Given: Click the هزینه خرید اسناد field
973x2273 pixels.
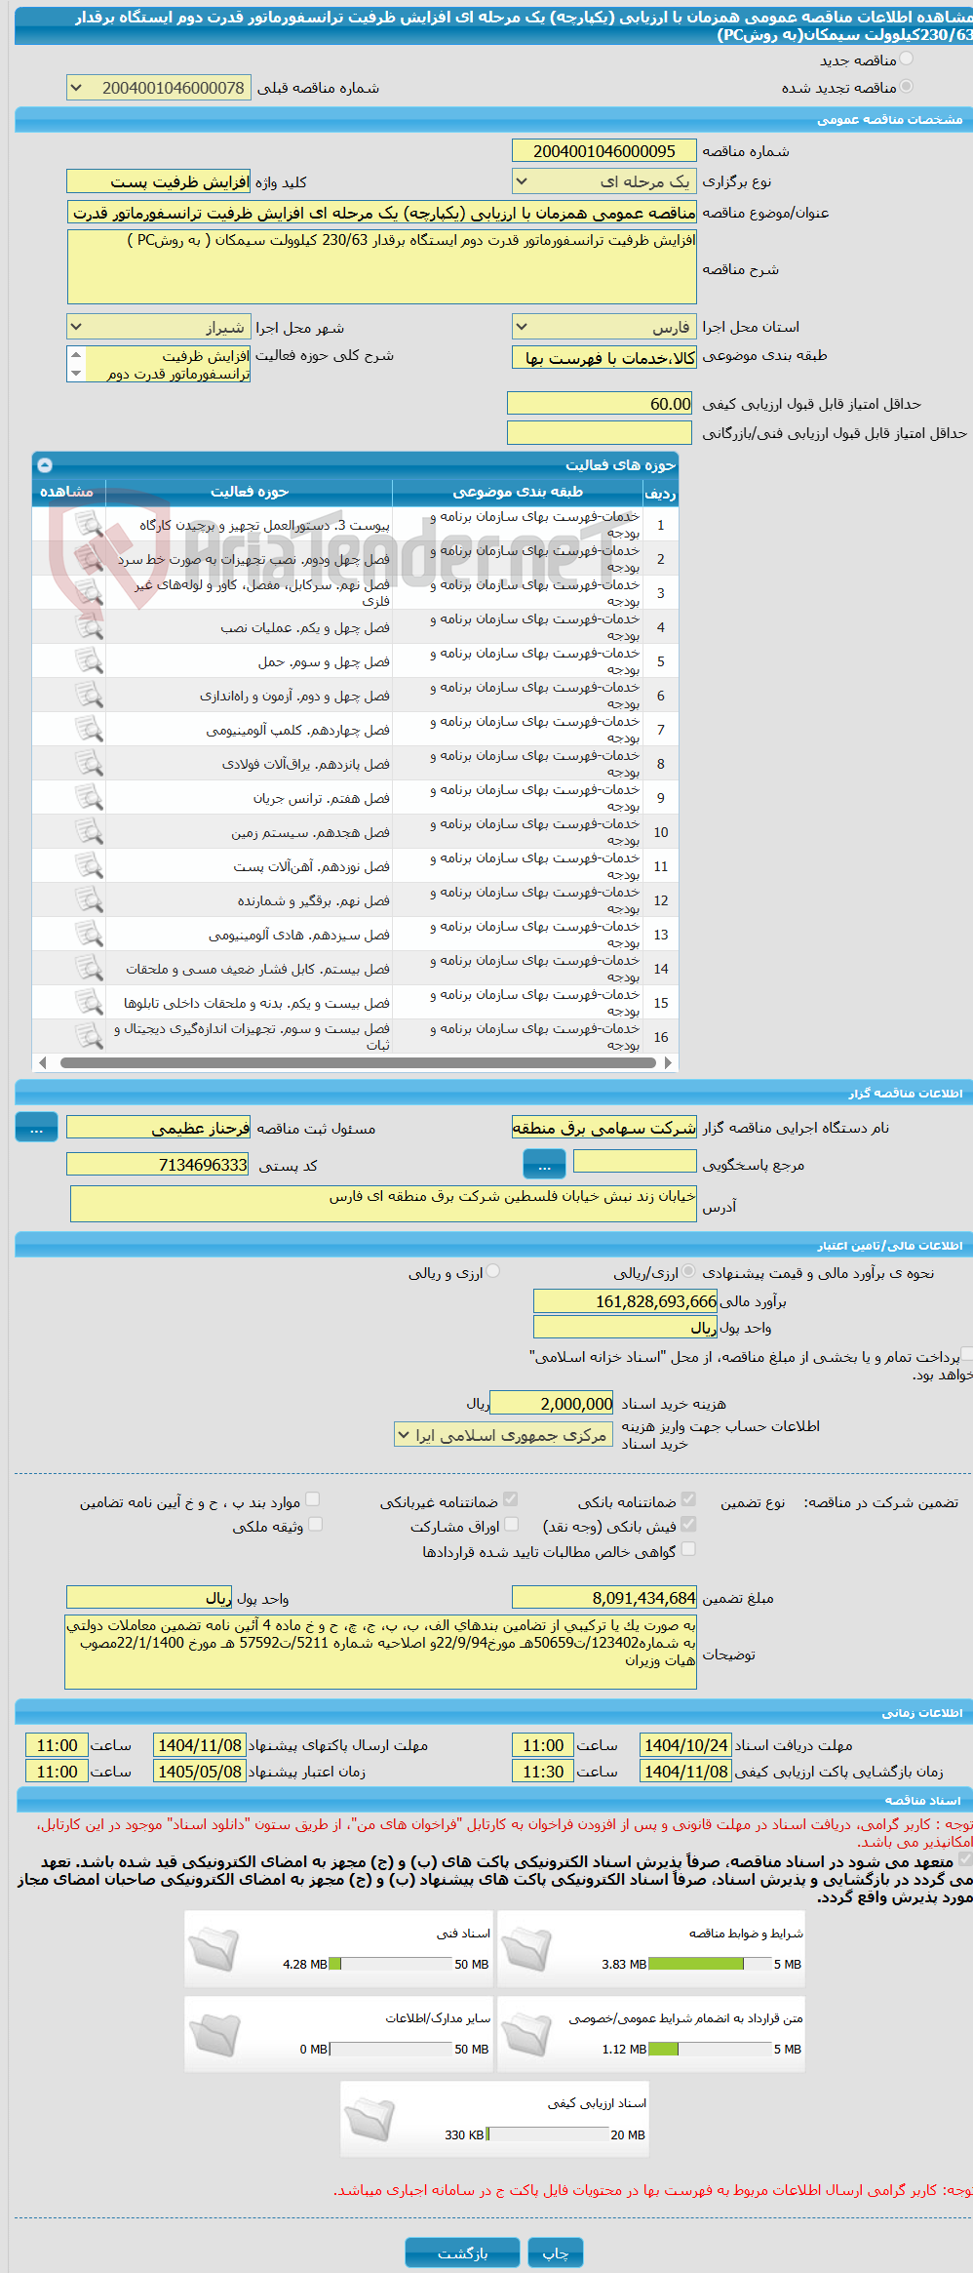Looking at the screenshot, I should pyautogui.click(x=552, y=1403).
